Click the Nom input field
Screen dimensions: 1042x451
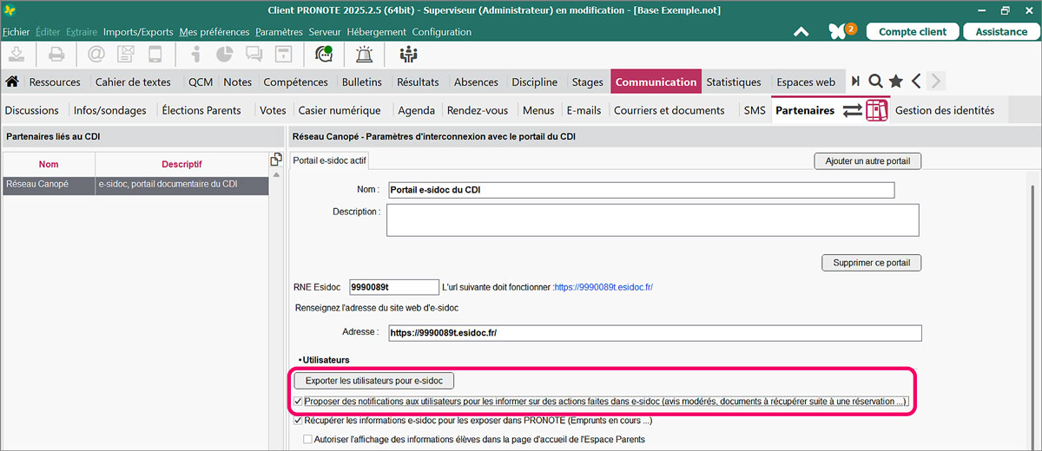coord(641,190)
